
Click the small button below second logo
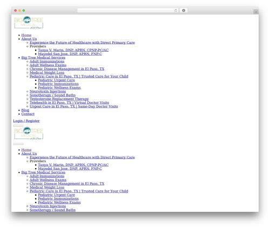18,144
